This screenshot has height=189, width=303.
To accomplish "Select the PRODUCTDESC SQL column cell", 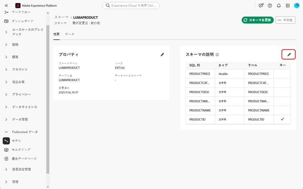I will point(200,92).
